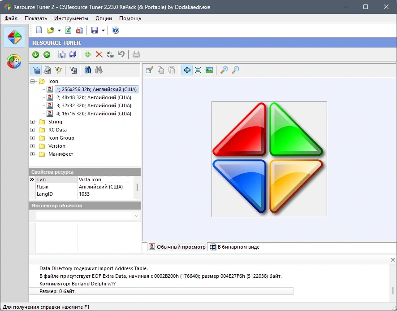Collapse the Icon folder node
The image size is (397, 311).
pos(32,81)
